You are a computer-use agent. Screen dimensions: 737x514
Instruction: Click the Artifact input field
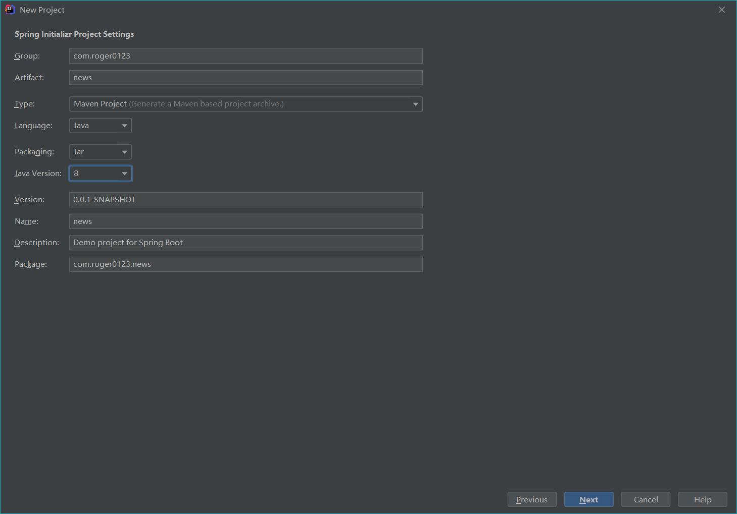[245, 78]
